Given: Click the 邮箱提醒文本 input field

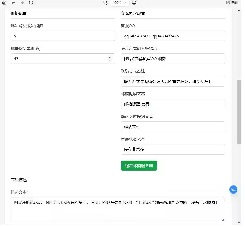Looking at the screenshot, I should point(172,104).
